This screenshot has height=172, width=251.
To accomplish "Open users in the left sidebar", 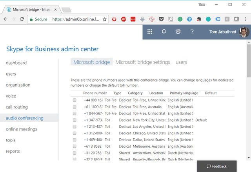I will (11, 74).
